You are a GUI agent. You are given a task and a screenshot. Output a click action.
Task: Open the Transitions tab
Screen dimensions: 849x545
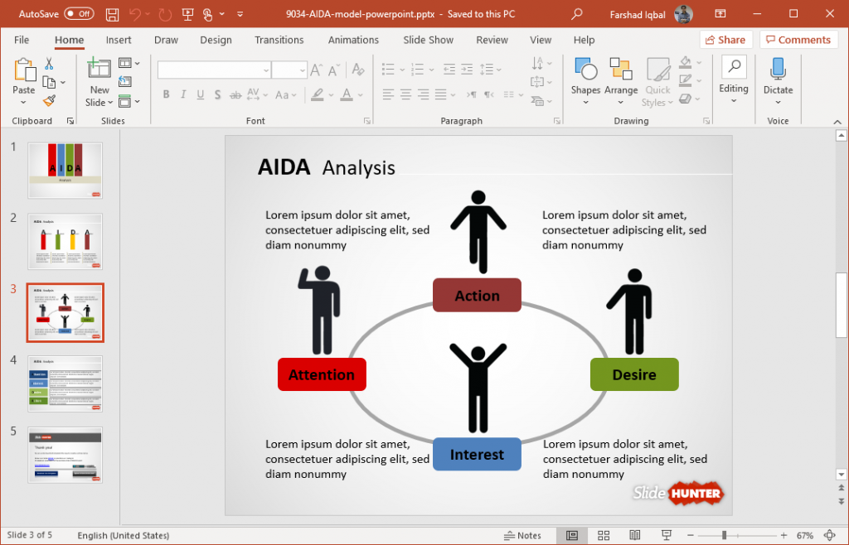pyautogui.click(x=279, y=39)
